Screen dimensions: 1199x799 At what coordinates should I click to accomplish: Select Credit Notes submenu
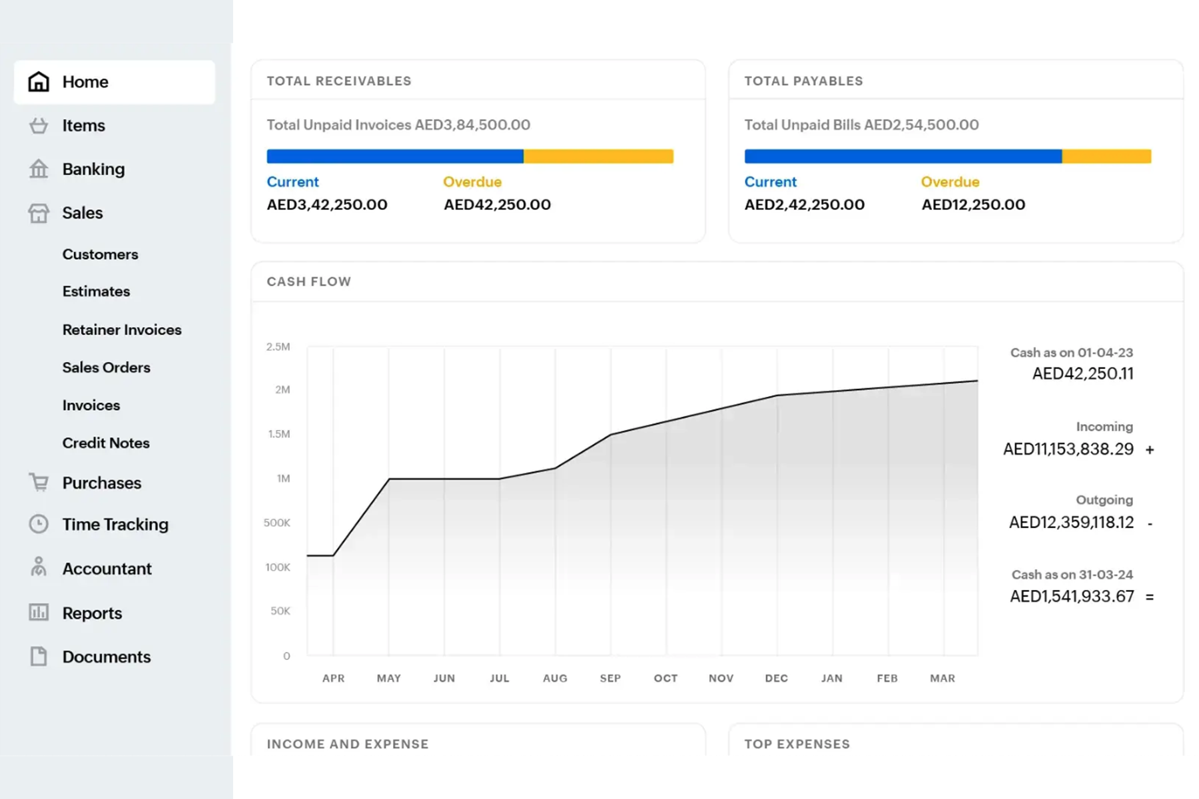click(106, 443)
